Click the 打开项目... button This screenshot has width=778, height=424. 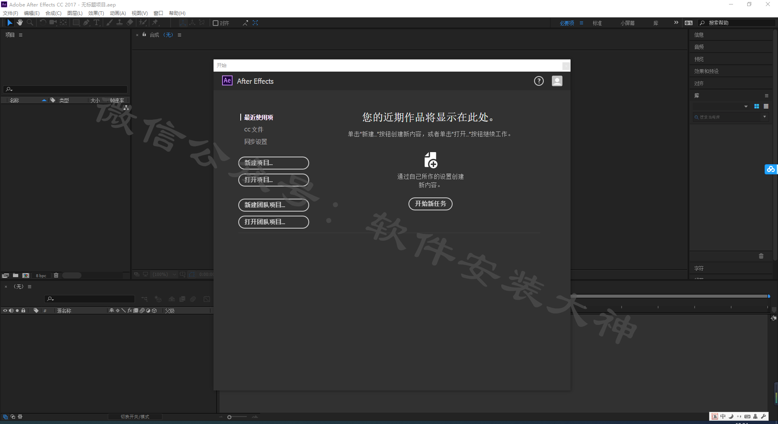pos(274,180)
